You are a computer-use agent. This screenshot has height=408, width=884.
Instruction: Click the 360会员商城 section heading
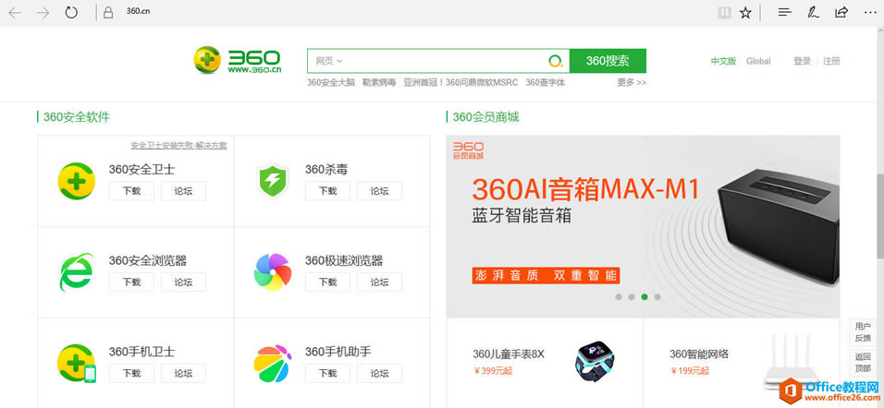coord(485,117)
